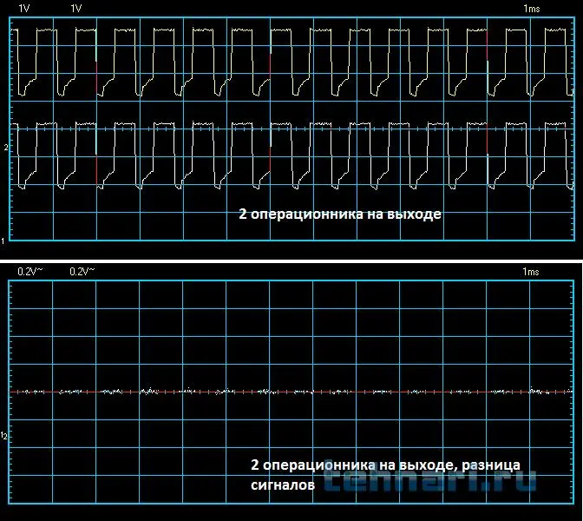Click the '1ms' timebase label in upper oscillogram

[531, 9]
